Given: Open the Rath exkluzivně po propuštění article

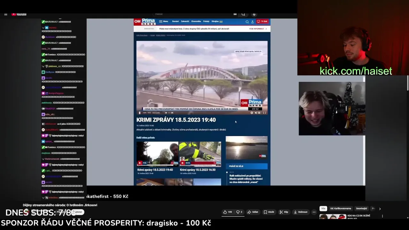Looking at the screenshot, I should (246, 179).
